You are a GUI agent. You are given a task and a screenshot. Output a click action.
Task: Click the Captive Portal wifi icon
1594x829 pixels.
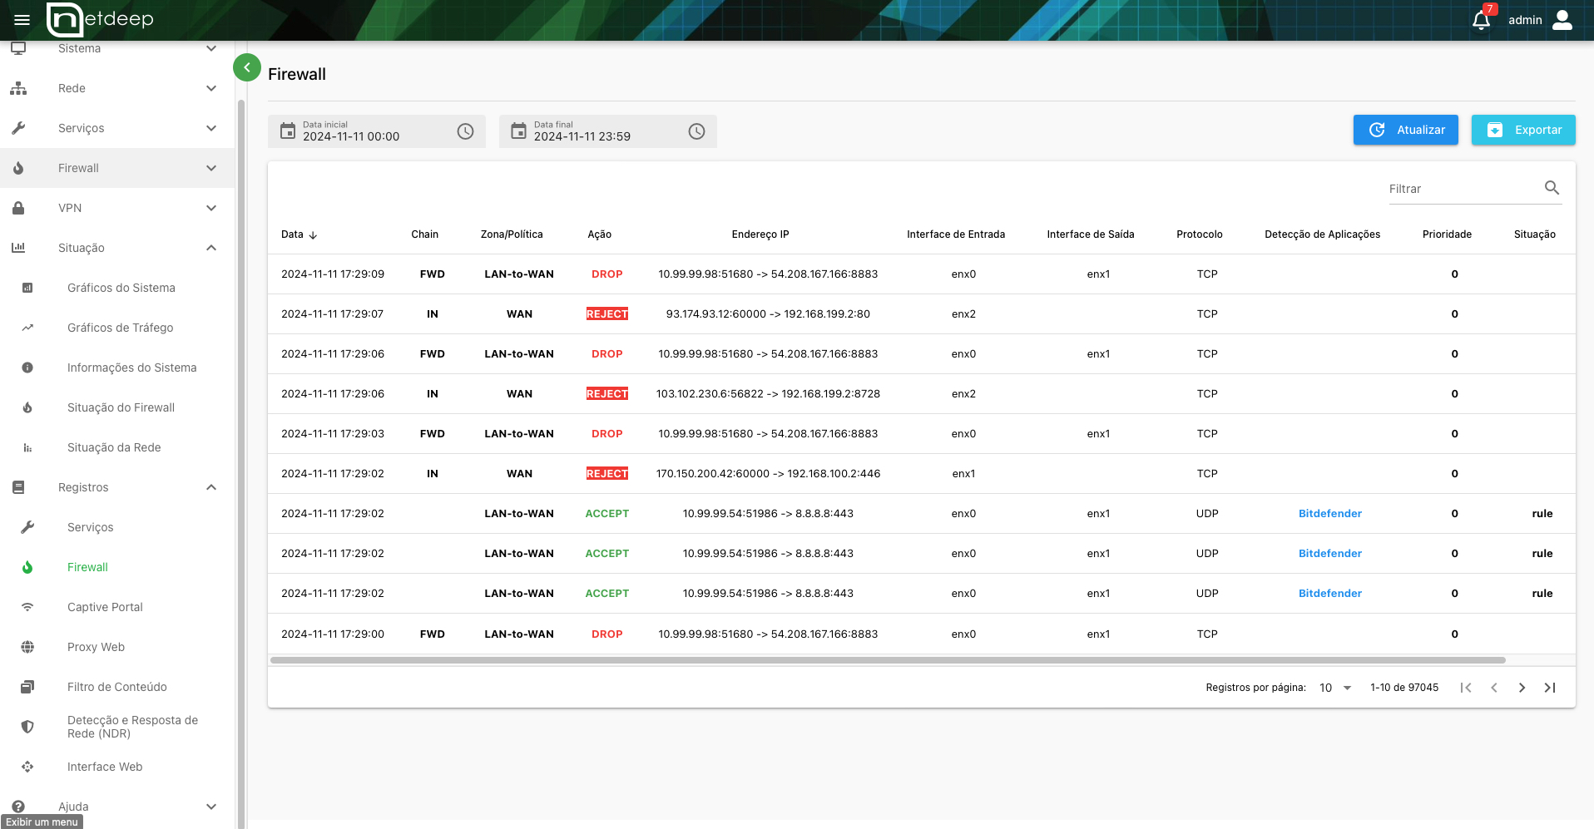(27, 607)
